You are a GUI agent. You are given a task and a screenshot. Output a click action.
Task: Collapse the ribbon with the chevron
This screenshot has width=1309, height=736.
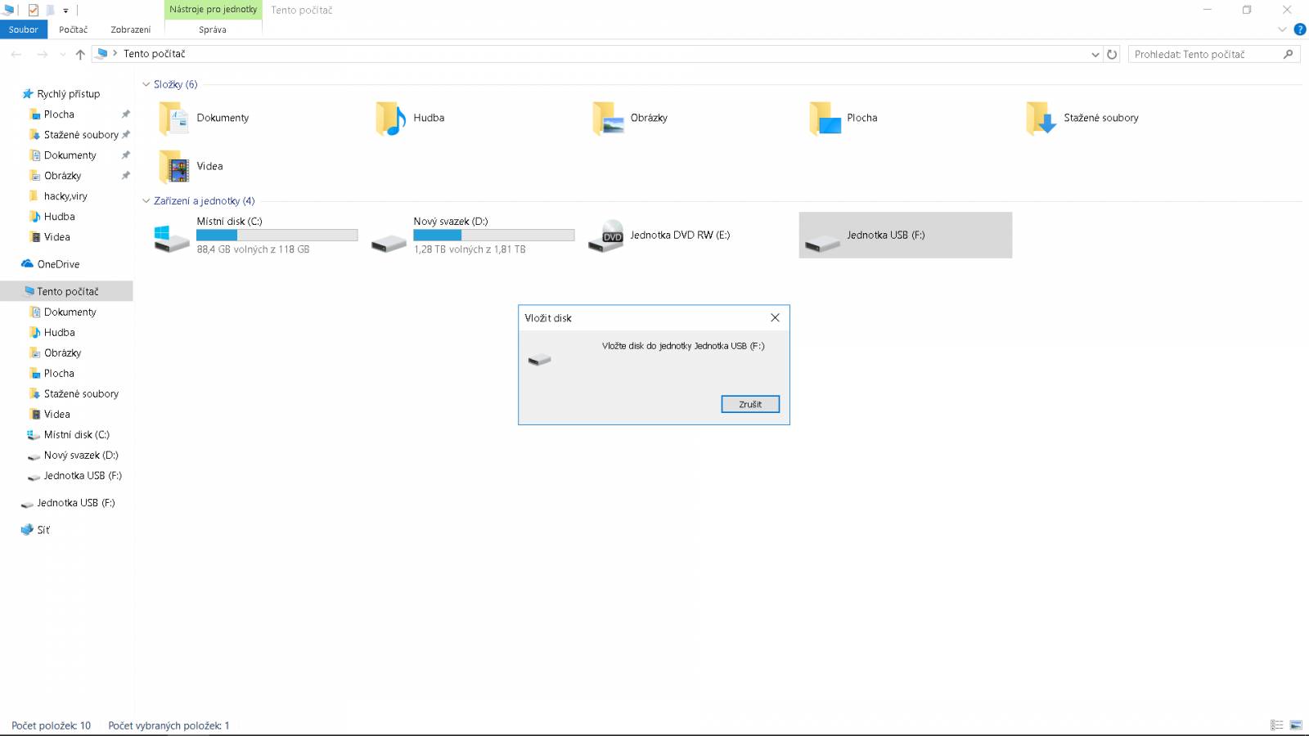point(1282,29)
